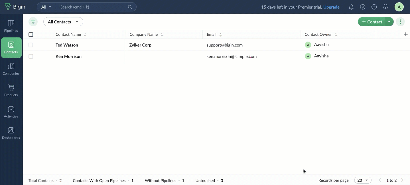This screenshot has height=185, width=410.
Task: Select the Ken Morrison row checkbox
Action: point(31,56)
